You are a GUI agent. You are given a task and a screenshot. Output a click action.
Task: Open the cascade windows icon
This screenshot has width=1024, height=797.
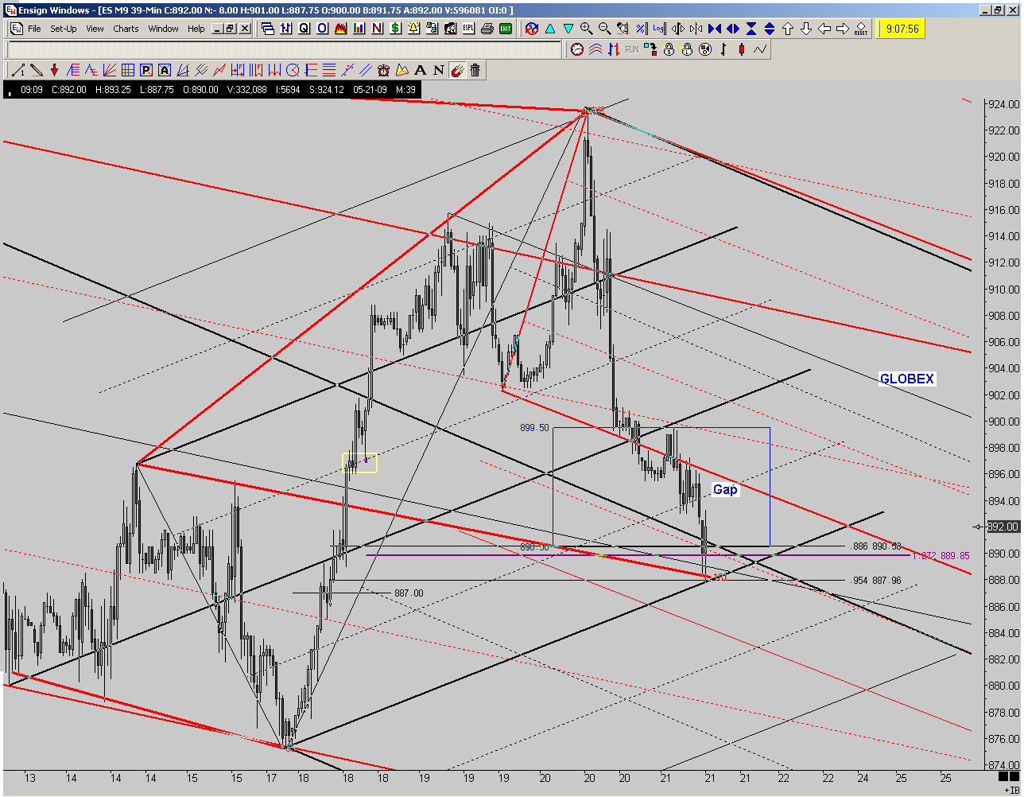[268, 29]
